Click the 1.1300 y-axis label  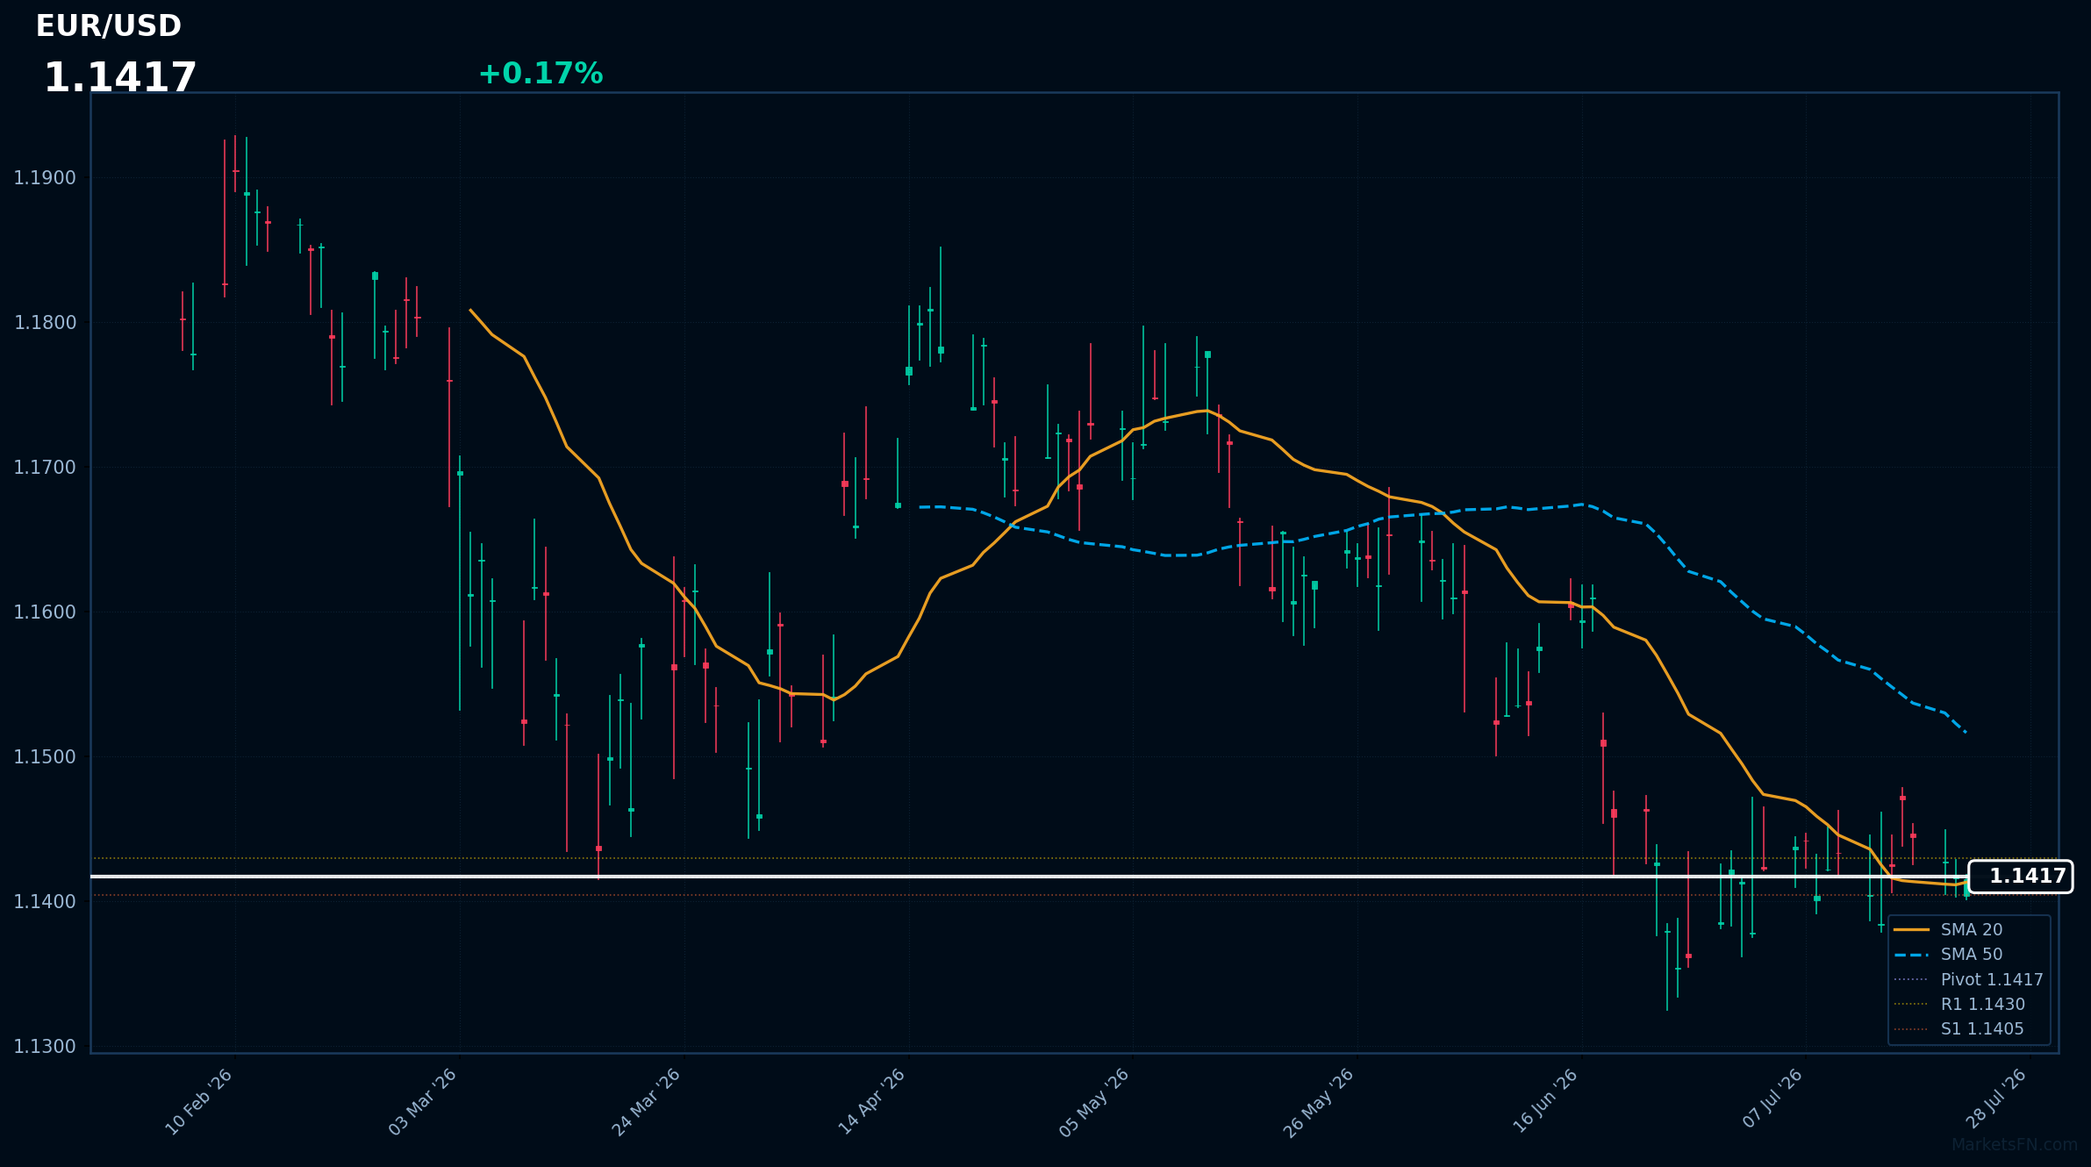point(45,1047)
